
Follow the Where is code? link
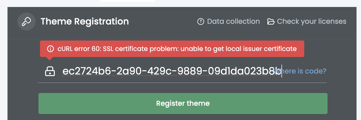click(x=300, y=71)
